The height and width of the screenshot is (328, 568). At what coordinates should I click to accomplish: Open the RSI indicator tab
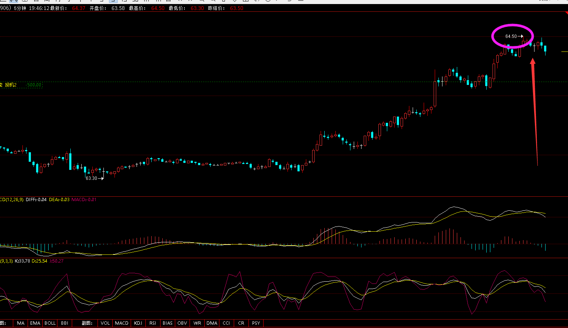point(153,323)
